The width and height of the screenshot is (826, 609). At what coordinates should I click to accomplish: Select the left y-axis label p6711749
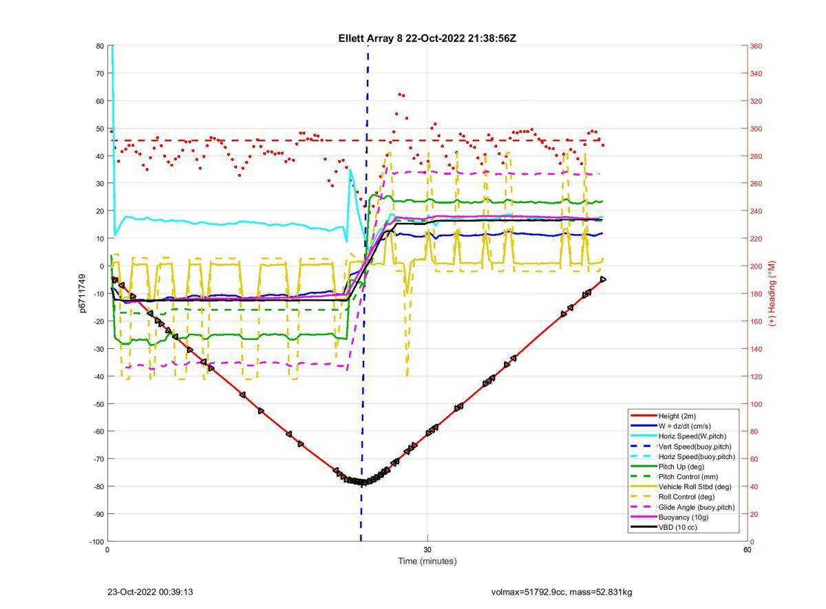82,294
